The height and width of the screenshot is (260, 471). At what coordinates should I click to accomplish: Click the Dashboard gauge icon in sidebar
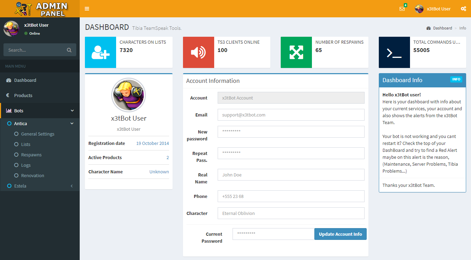(x=9, y=80)
